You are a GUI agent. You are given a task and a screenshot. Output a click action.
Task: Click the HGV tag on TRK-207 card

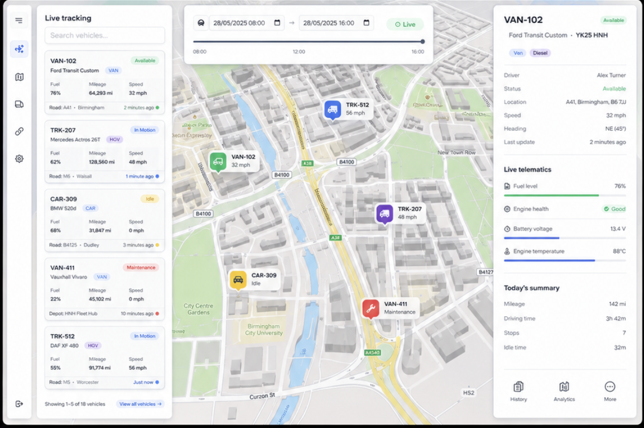tap(114, 140)
